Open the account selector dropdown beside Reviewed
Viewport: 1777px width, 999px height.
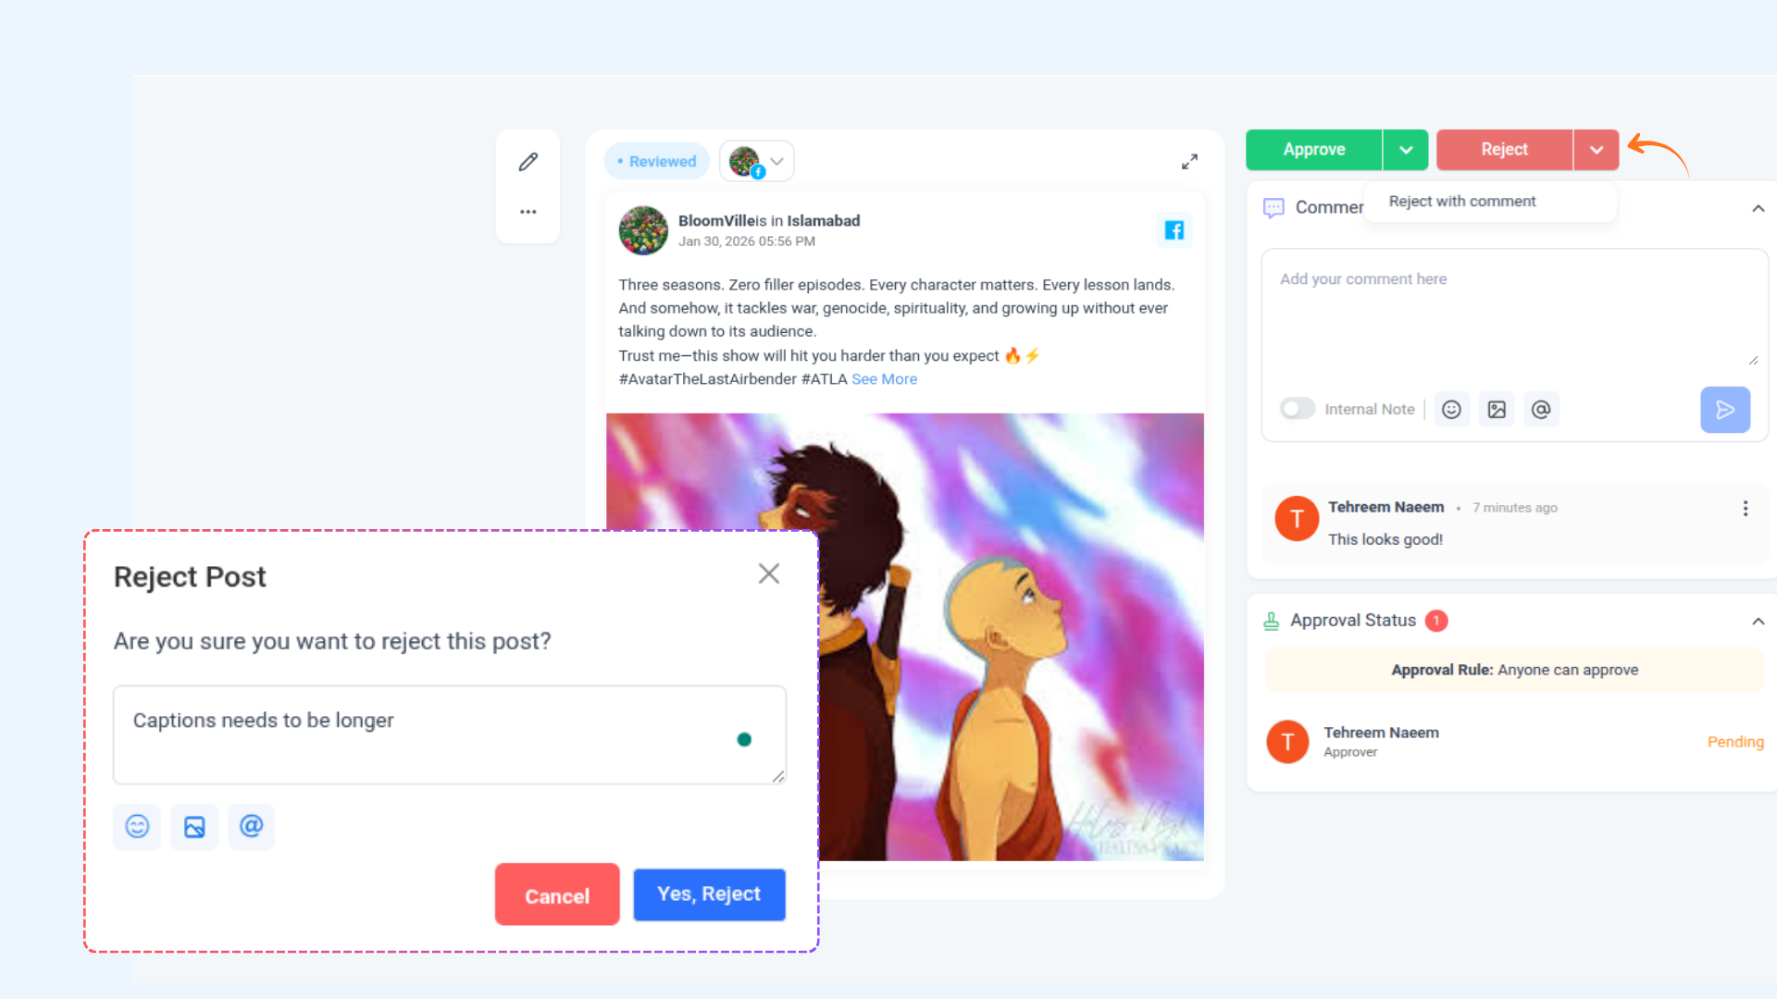click(757, 162)
